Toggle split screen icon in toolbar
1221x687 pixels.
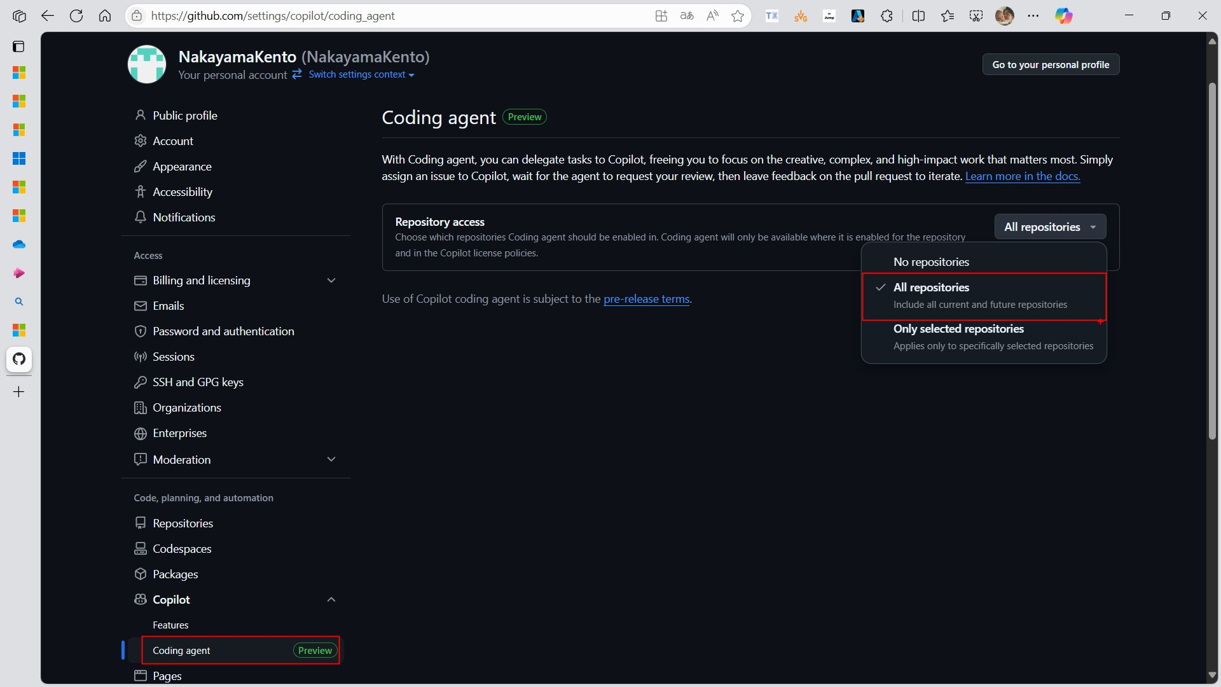coord(918,16)
